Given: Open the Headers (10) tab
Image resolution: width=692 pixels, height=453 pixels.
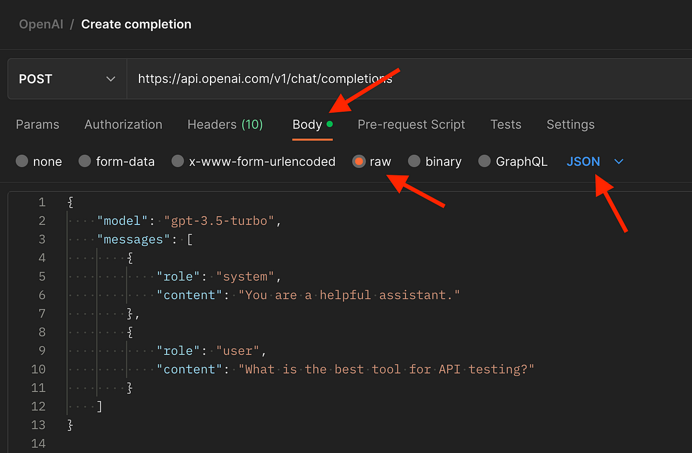Looking at the screenshot, I should tap(225, 124).
